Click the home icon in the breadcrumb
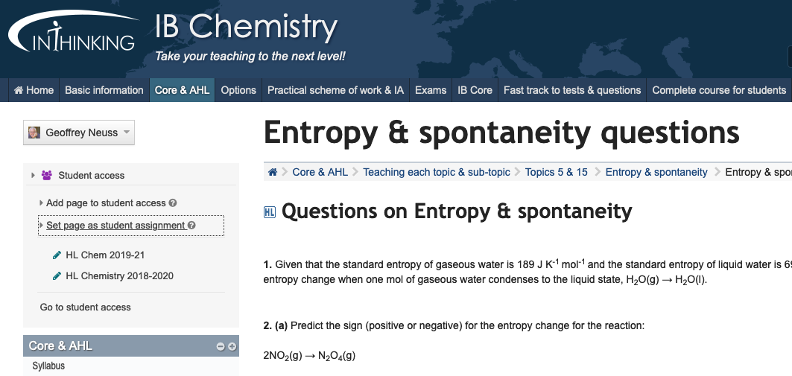The image size is (792, 376). tap(273, 172)
